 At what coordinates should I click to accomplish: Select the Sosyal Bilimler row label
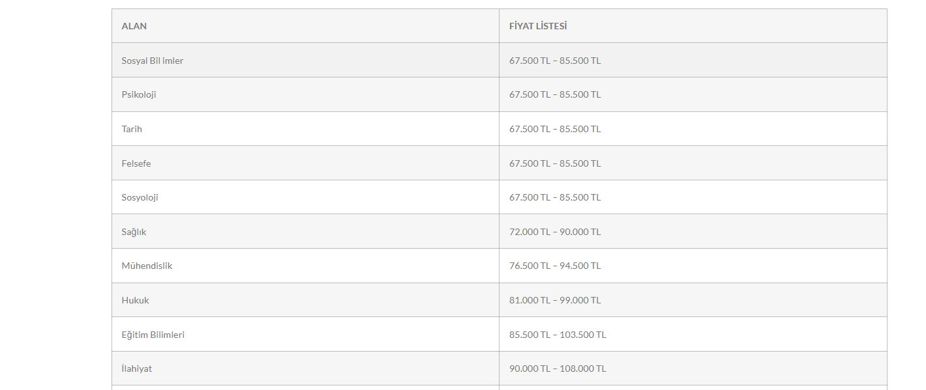pos(305,61)
